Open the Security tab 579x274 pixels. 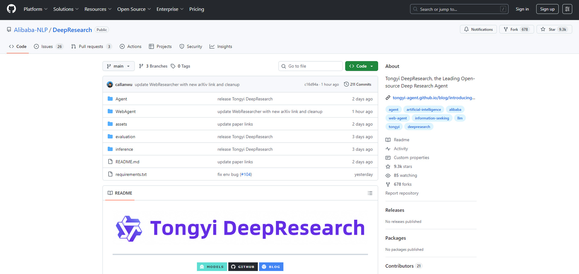click(191, 46)
